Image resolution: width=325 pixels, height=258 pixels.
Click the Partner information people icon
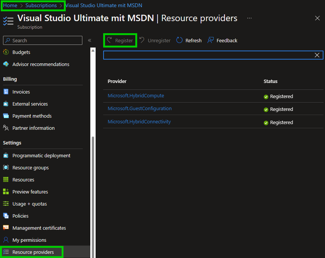click(6, 128)
